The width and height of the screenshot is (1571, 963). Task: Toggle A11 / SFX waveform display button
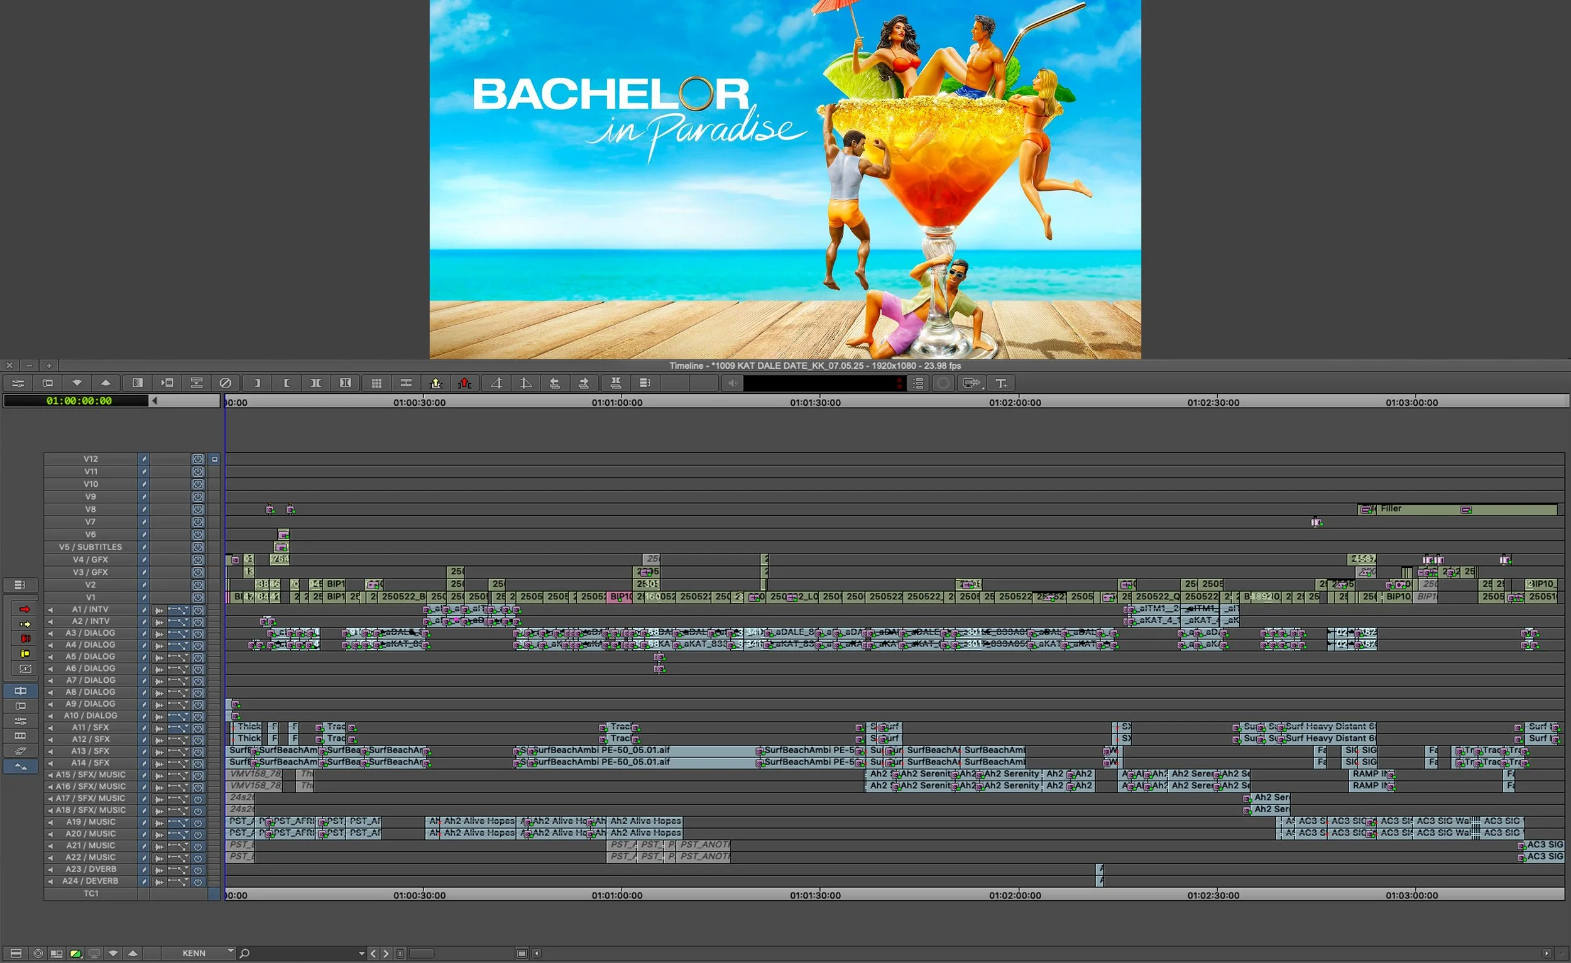coord(159,727)
